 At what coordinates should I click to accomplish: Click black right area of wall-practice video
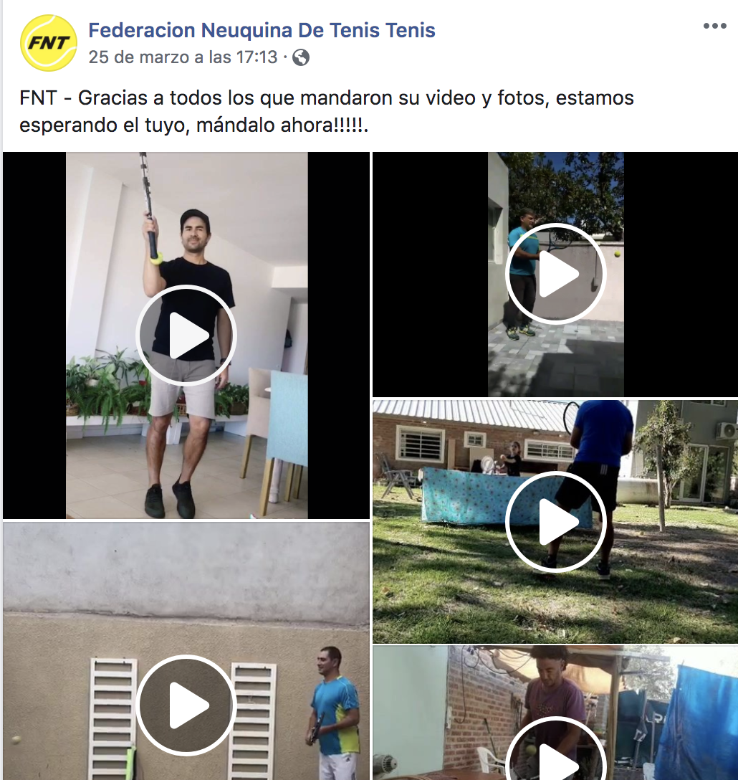[x=681, y=274]
